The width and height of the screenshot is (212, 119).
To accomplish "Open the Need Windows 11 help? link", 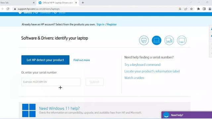I will pos(59,108).
